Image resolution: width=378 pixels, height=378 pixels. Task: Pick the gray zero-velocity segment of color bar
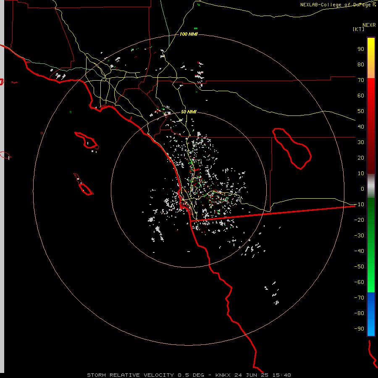pyautogui.click(x=371, y=186)
